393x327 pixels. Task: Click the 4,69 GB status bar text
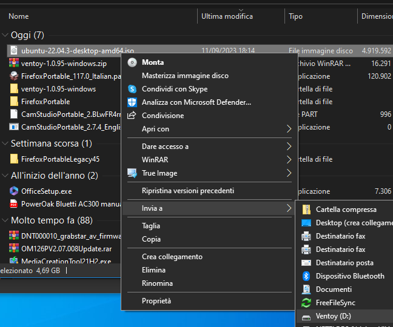click(48, 271)
